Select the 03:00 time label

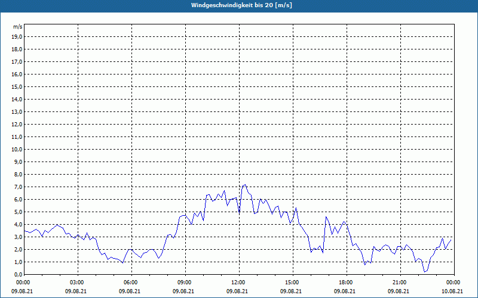tap(77, 282)
